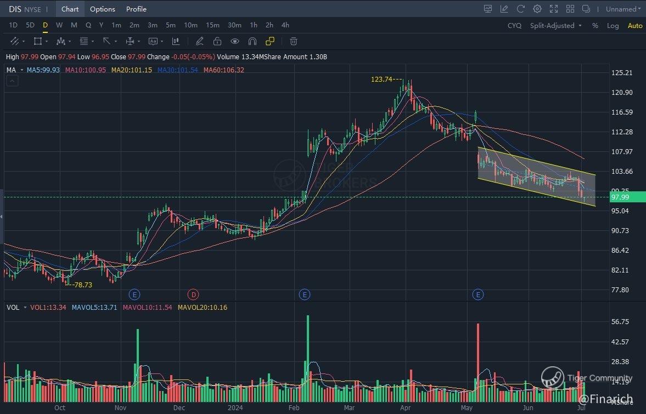Screen dimensions: 646x414
Task: Select the 4h interval
Action: click(285, 25)
